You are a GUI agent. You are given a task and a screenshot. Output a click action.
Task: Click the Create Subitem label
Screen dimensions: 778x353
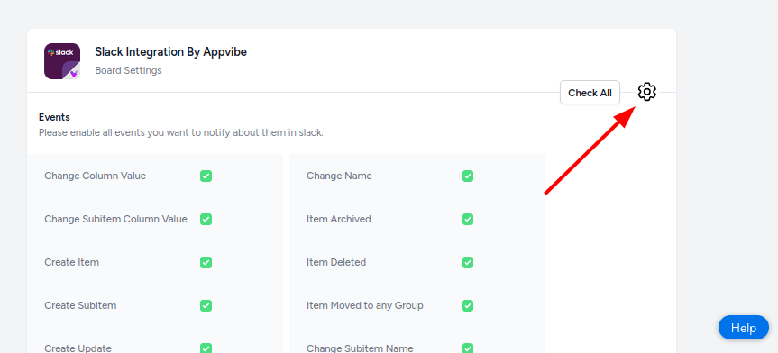pos(80,305)
